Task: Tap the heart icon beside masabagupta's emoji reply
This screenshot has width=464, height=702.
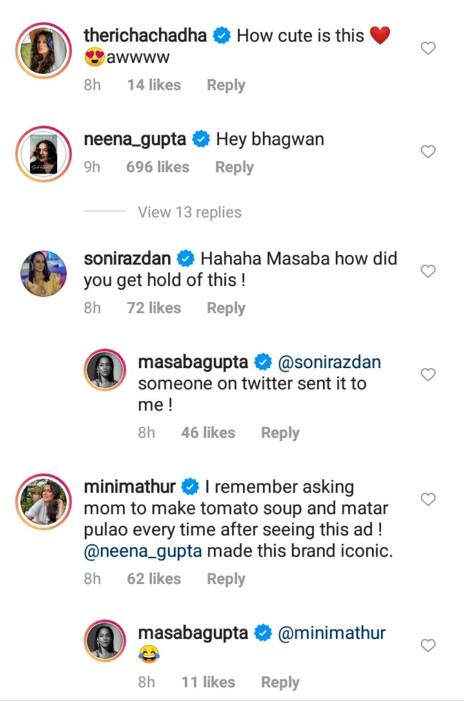Action: click(428, 645)
